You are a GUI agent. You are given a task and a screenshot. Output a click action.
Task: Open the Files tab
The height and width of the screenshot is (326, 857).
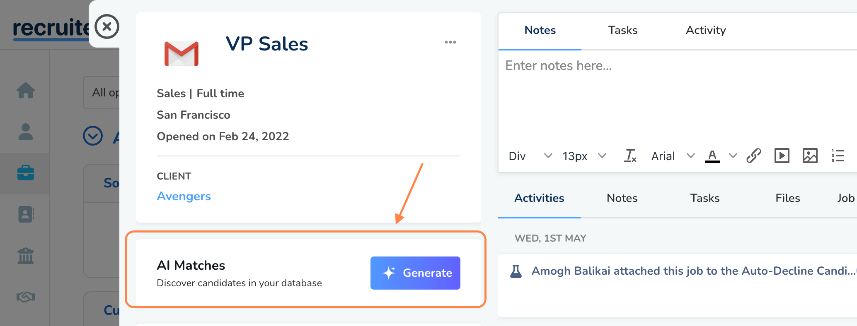pyautogui.click(x=787, y=198)
